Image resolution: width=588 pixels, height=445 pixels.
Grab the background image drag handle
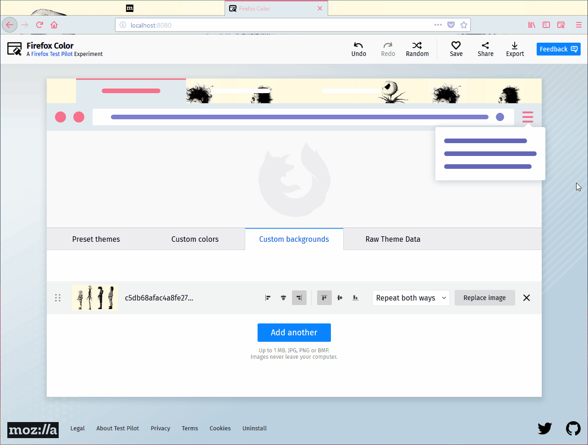click(58, 298)
